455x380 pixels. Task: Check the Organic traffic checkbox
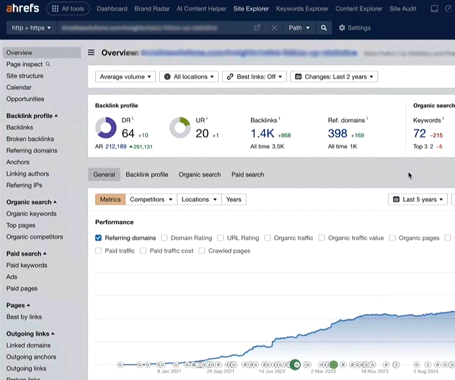point(268,238)
